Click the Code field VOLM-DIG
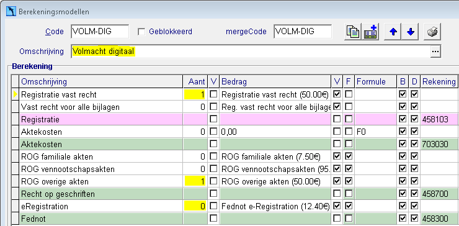Image resolution: width=459 pixels, height=226 pixels. (x=99, y=32)
